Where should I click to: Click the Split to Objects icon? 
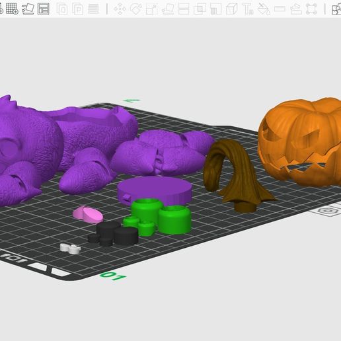click(62, 9)
